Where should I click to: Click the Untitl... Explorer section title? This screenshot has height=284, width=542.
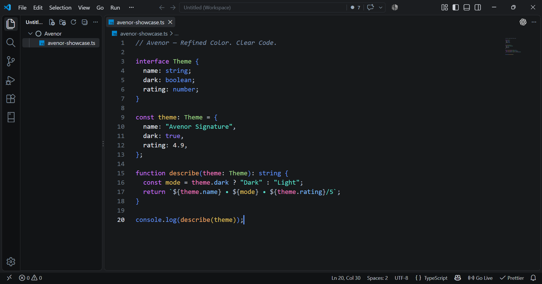[x=34, y=22]
